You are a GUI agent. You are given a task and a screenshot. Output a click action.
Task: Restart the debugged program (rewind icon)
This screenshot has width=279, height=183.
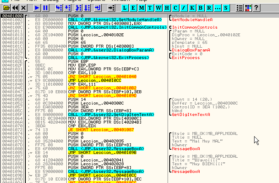[x=15, y=8]
